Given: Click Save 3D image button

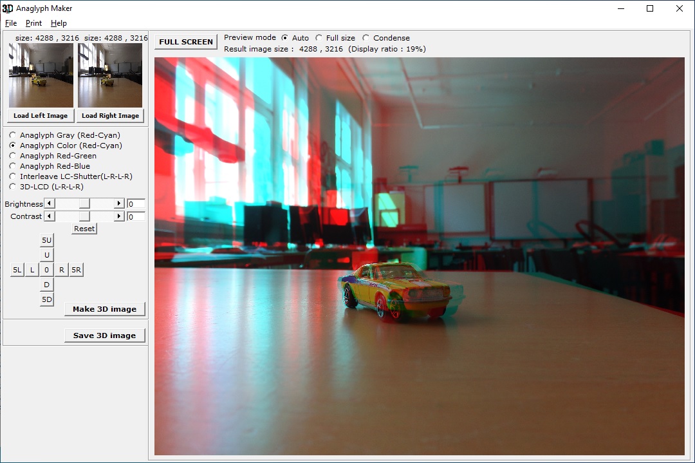Looking at the screenshot, I should 105,335.
